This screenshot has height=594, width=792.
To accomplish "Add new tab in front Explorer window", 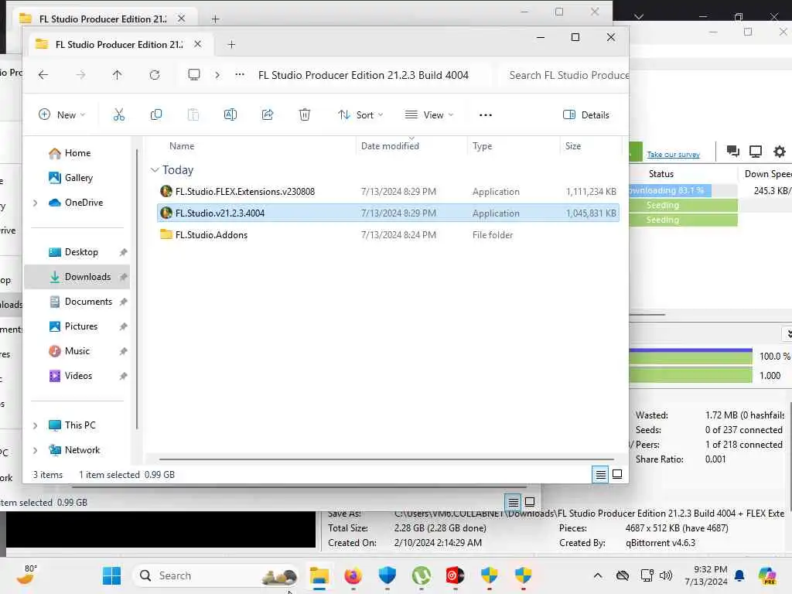I will click(x=231, y=44).
